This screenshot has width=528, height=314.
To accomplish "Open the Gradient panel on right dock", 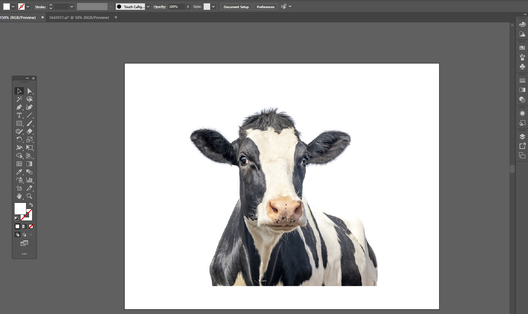I will pos(522,90).
